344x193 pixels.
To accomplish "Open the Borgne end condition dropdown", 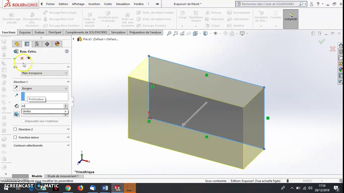I will 45,88.
